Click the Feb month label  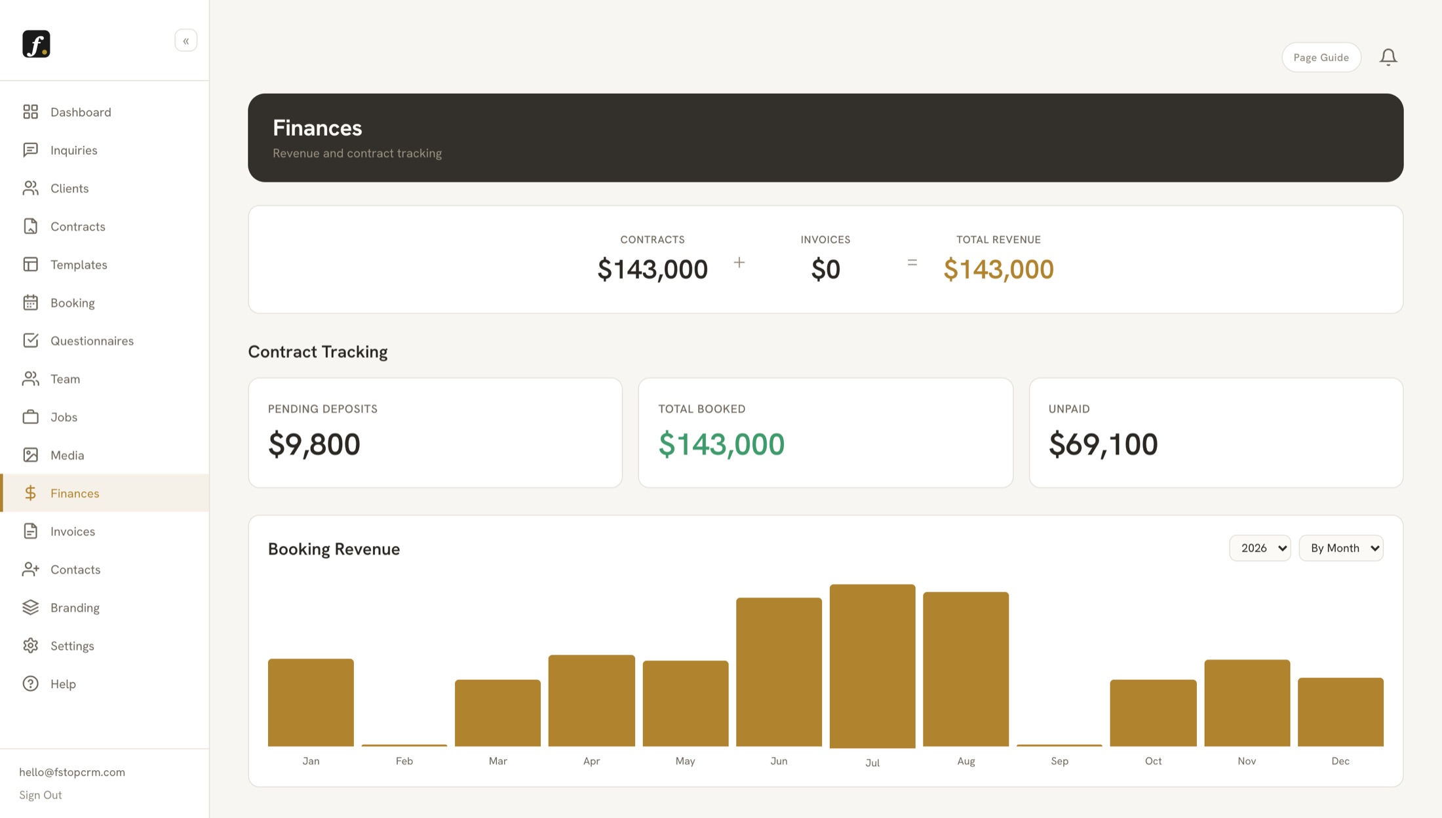(x=404, y=761)
